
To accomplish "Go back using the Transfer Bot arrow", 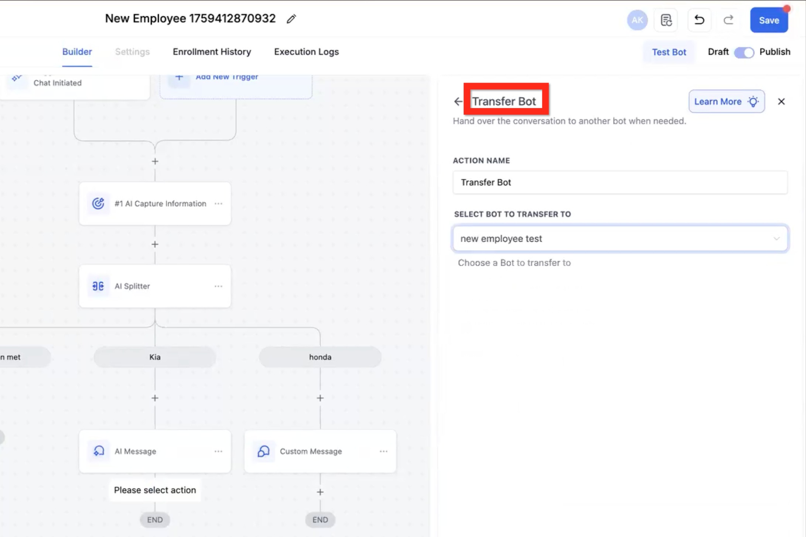I will tap(458, 101).
